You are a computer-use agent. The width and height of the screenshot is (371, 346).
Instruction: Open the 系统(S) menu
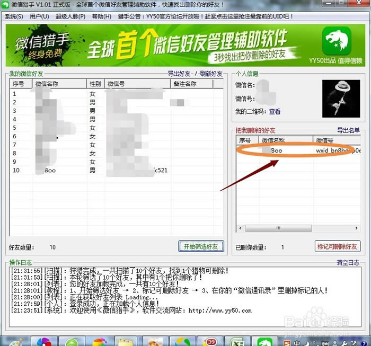pyautogui.click(x=14, y=16)
